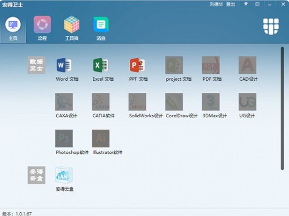
Task: Open the PPT 文档 icon
Action: point(137,65)
